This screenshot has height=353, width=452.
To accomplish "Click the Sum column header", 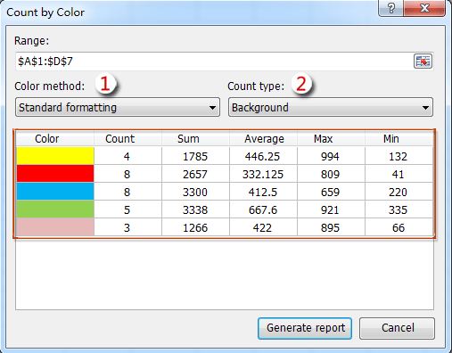I will tap(195, 139).
